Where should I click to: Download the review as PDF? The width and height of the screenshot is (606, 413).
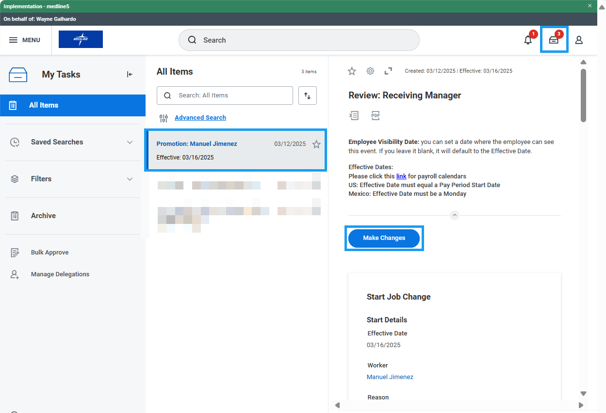coord(376,115)
